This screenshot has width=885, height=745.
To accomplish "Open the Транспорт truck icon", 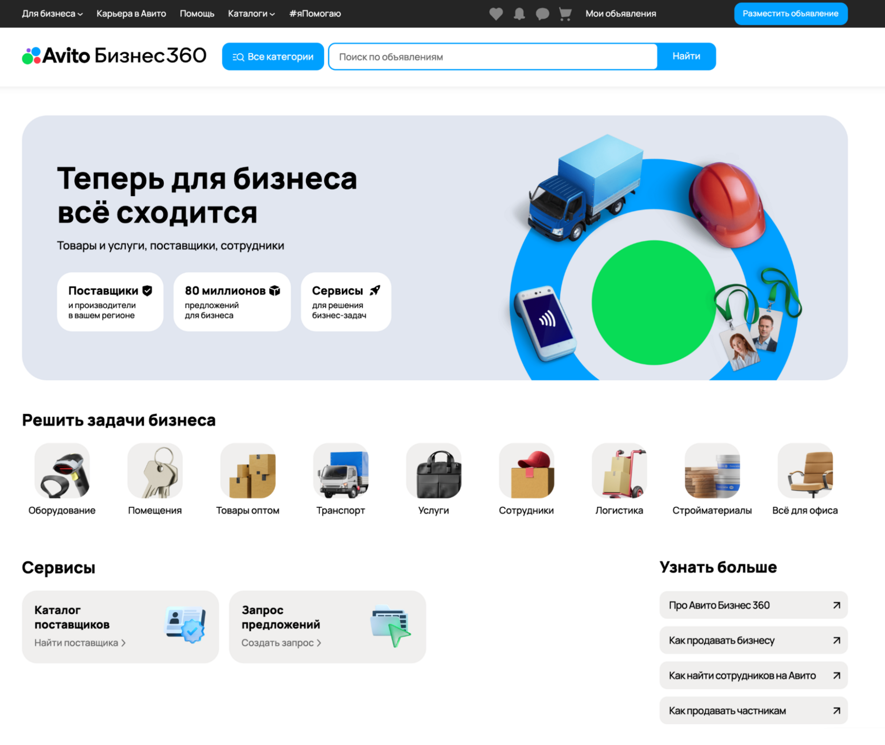I will pyautogui.click(x=341, y=470).
